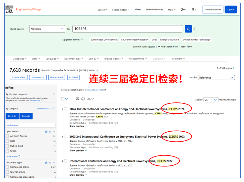Check the Journal article filter
The height and width of the screenshot is (182, 244).
coord(7,172)
